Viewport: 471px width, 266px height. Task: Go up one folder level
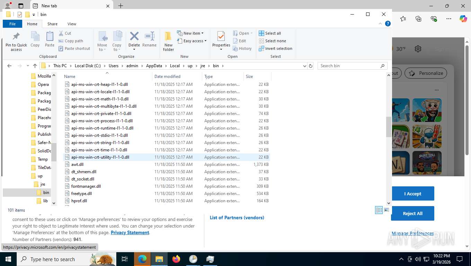35,66
